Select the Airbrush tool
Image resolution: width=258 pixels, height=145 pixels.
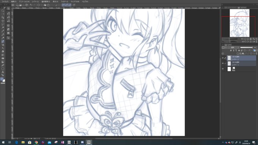pos(3,45)
